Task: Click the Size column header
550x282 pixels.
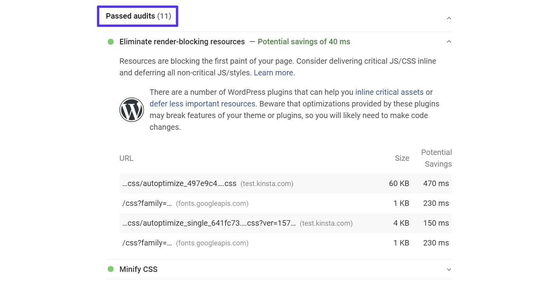Action: tap(402, 158)
